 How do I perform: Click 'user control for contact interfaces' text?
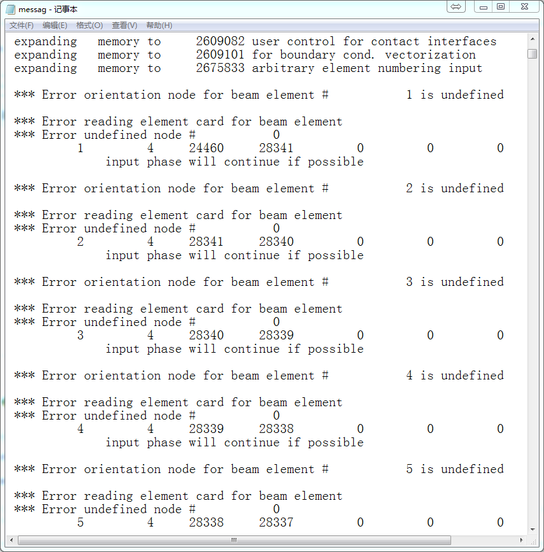[x=374, y=41]
